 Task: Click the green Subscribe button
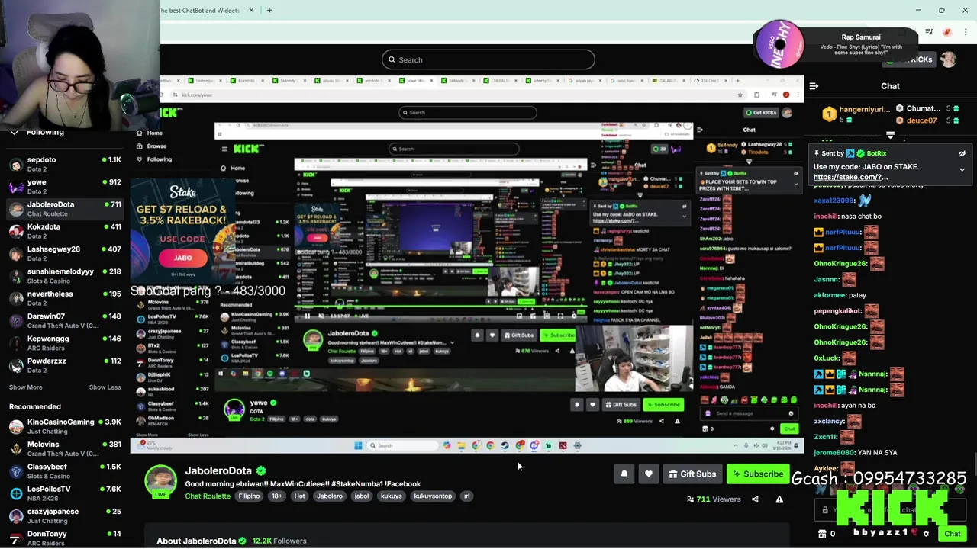(758, 474)
